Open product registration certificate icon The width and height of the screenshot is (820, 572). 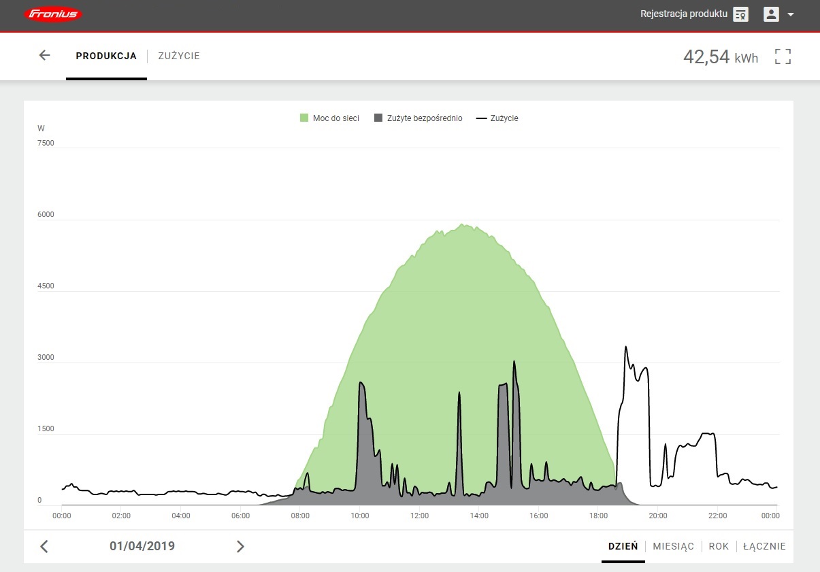point(740,14)
